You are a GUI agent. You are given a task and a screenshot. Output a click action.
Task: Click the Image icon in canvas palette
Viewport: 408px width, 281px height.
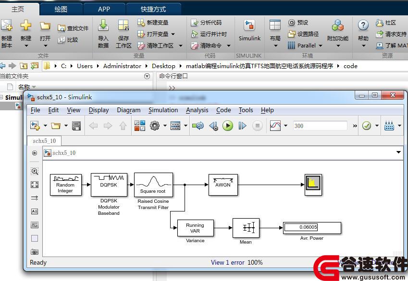(35, 225)
